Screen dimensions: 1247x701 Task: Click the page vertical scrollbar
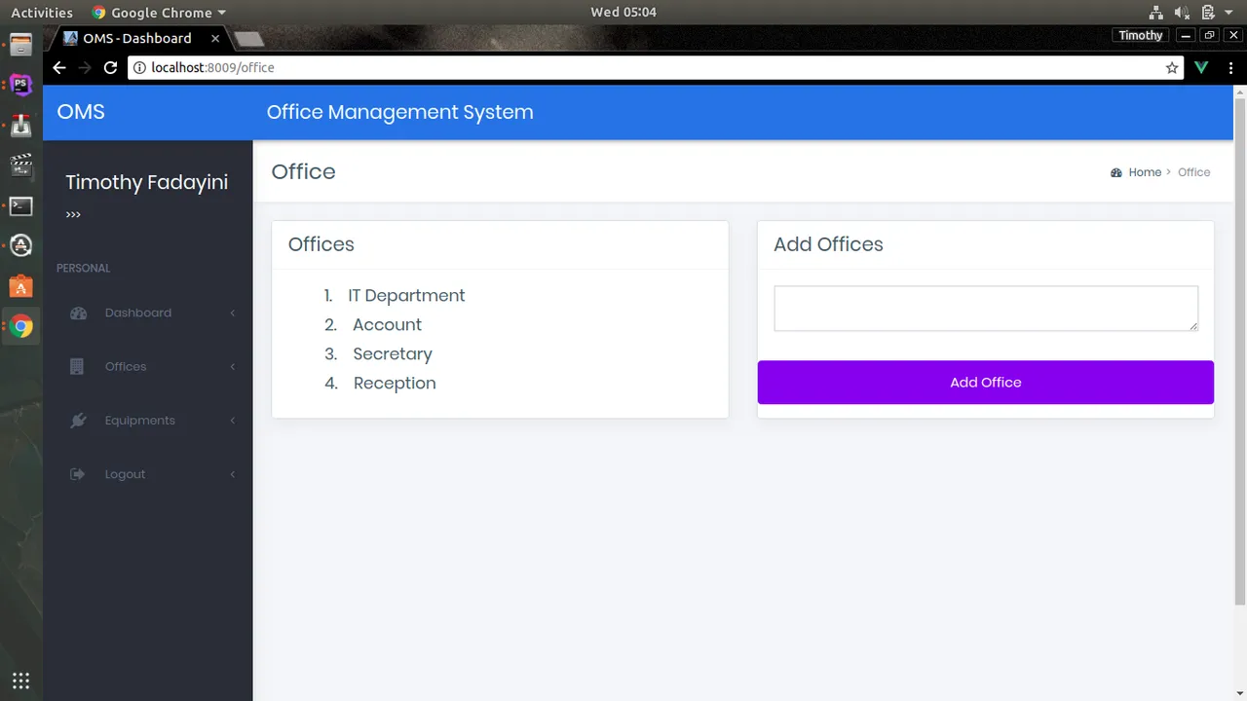click(1240, 350)
